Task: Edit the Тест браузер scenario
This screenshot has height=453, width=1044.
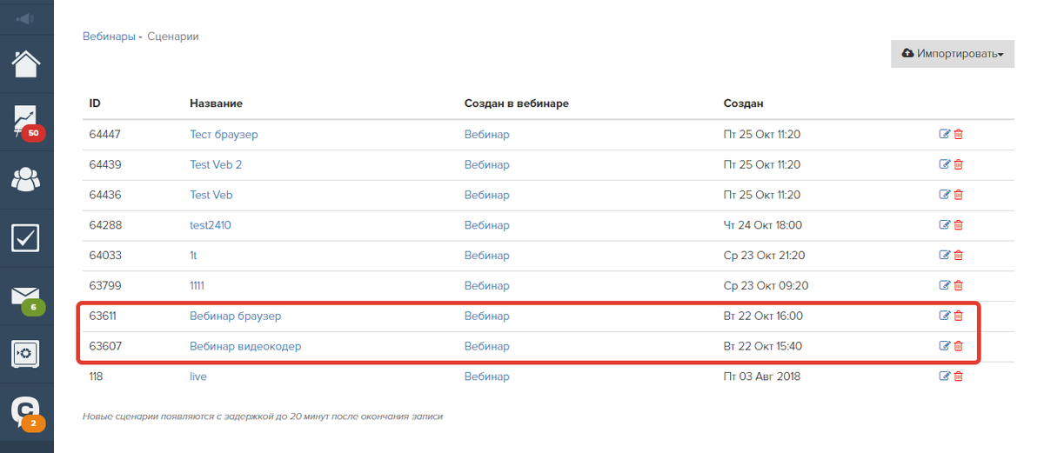Action: tap(945, 135)
